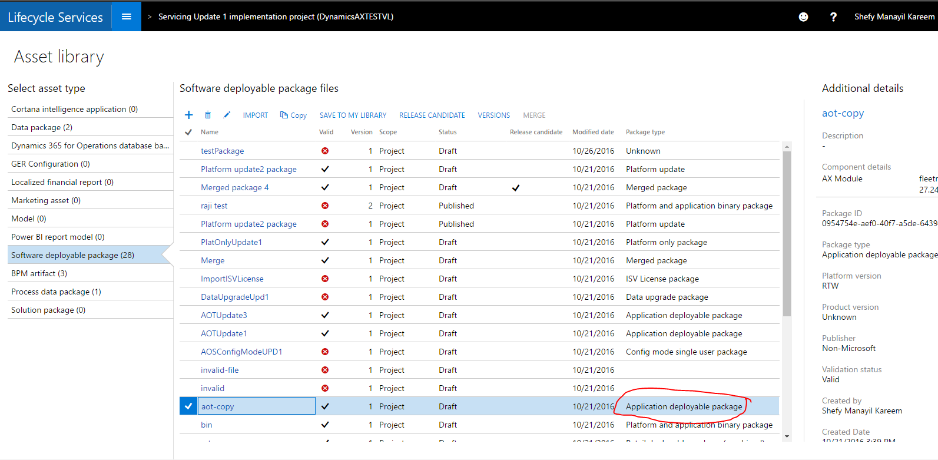Select BPM artifact asset type

tap(39, 273)
